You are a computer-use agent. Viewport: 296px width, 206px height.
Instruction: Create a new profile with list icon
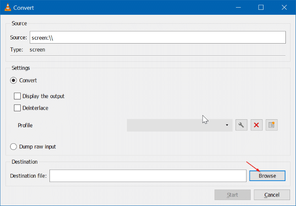click(x=271, y=125)
